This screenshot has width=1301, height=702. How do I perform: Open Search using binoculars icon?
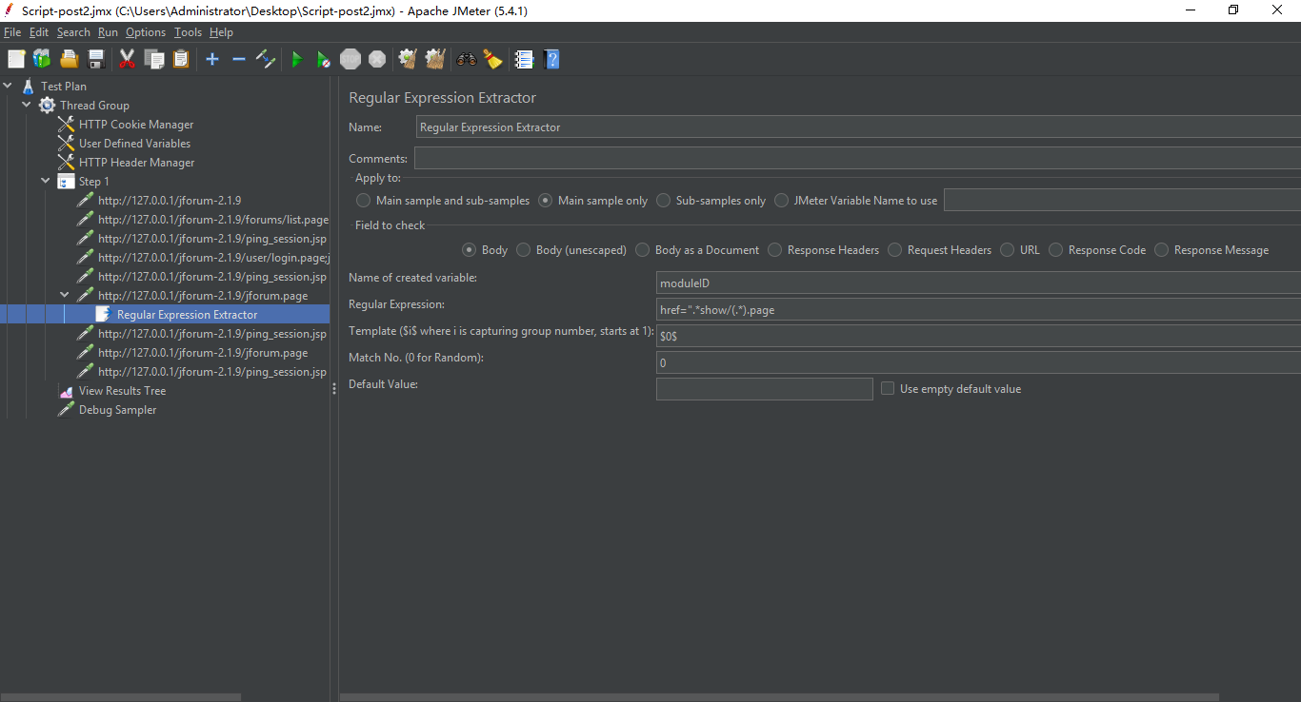pos(466,59)
